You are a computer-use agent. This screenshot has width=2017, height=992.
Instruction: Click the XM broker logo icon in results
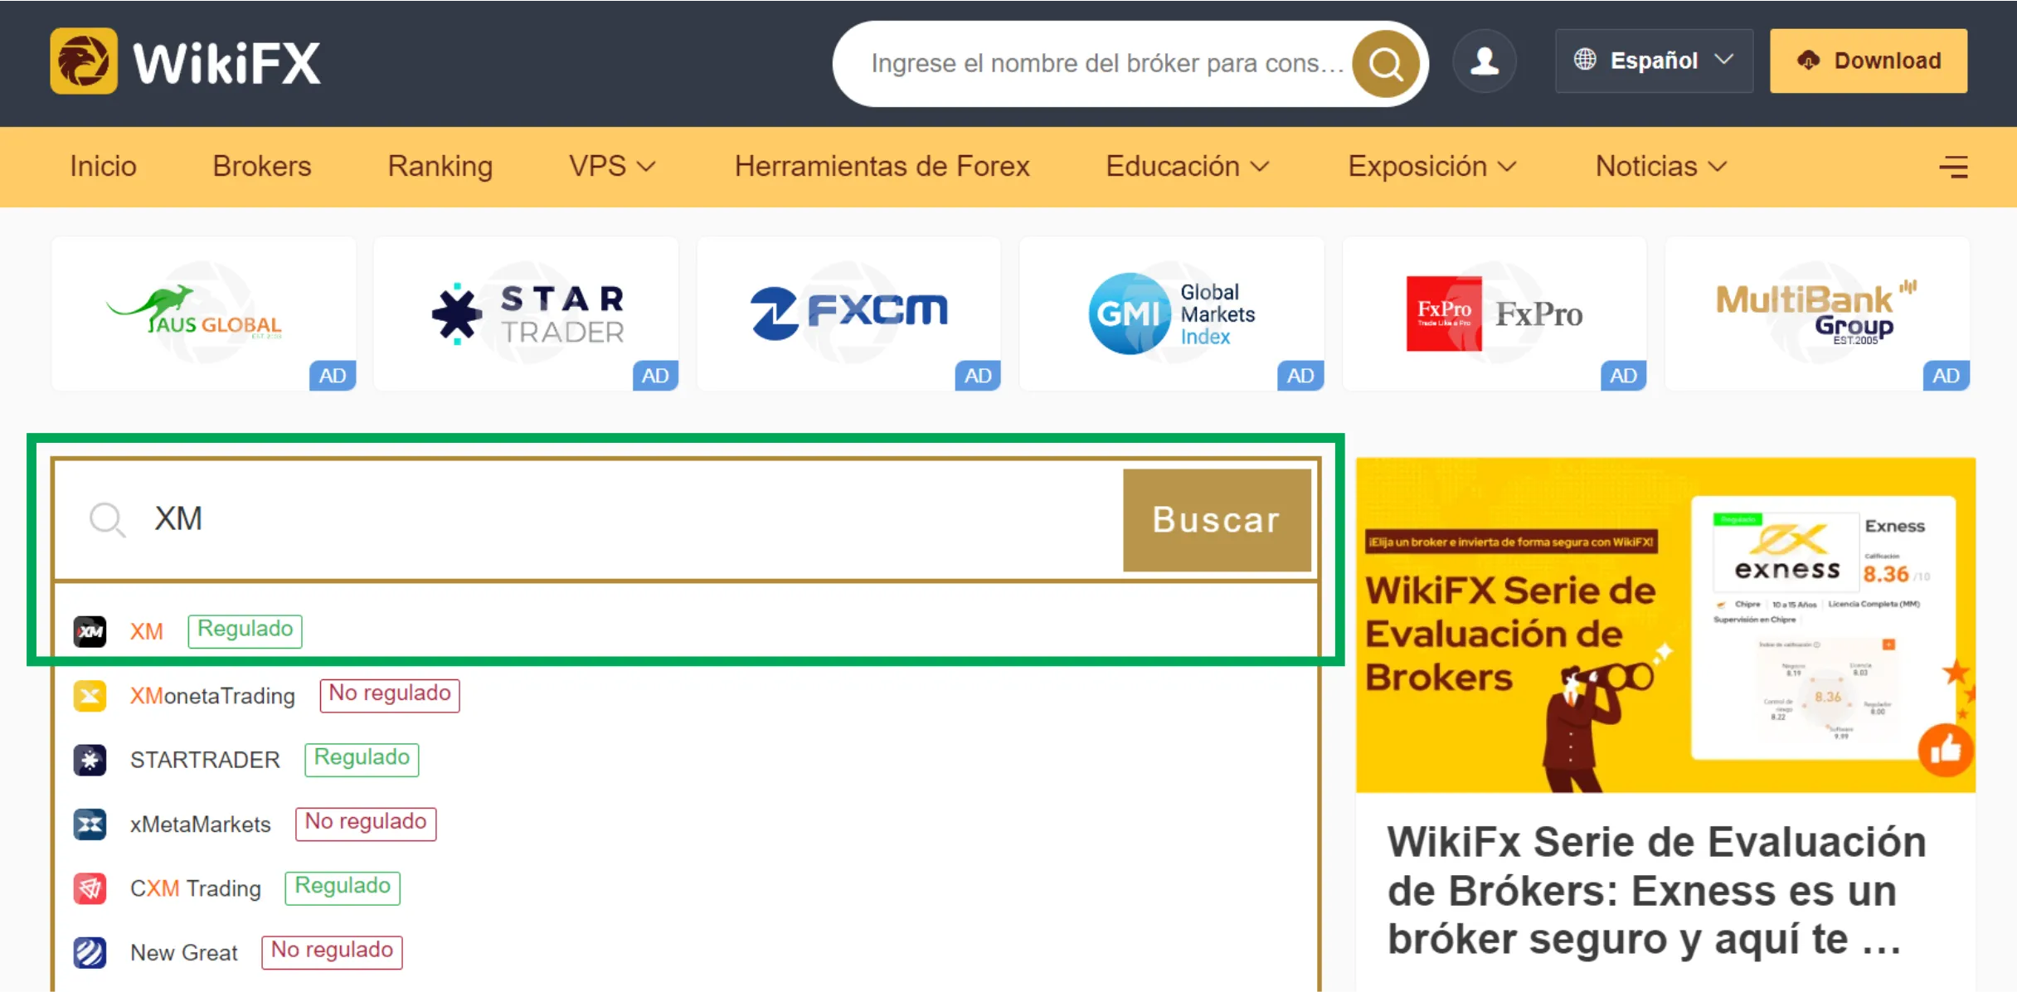(90, 631)
